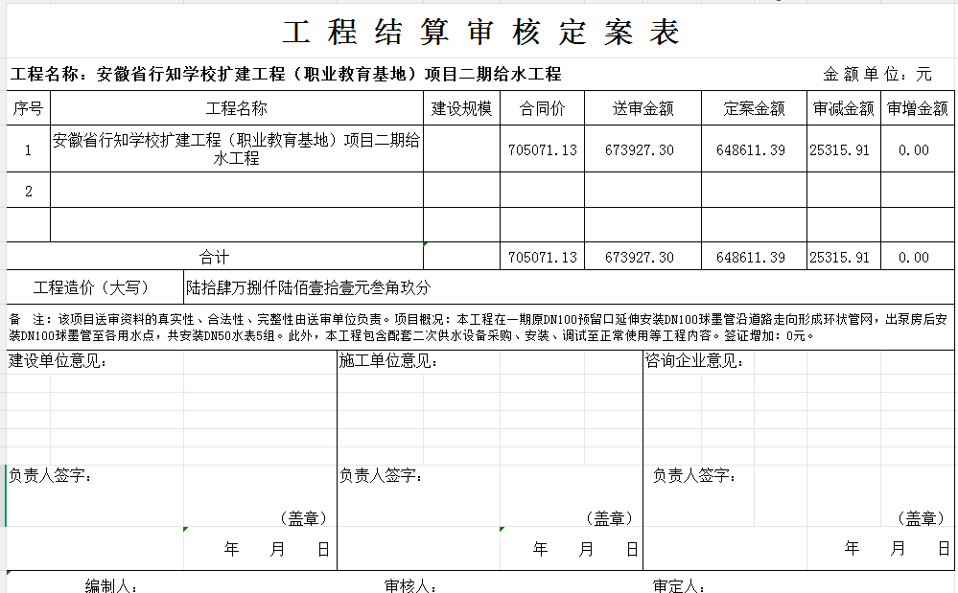This screenshot has height=593, width=958.
Task: Select the 审增金额 header cell
Action: pos(917,108)
